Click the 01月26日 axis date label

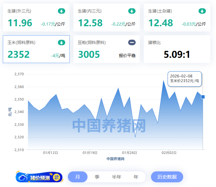[x=130, y=153]
